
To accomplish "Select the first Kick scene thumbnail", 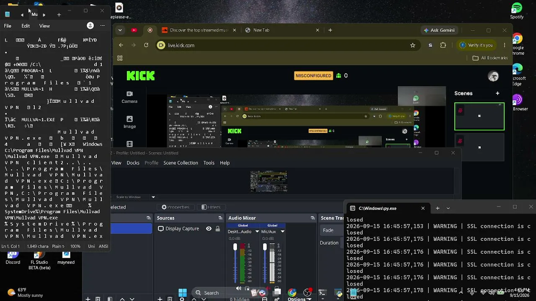I will (x=479, y=117).
